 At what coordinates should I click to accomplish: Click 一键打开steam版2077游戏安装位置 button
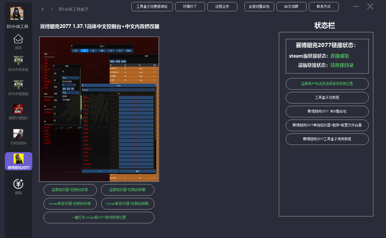[x=99, y=218]
